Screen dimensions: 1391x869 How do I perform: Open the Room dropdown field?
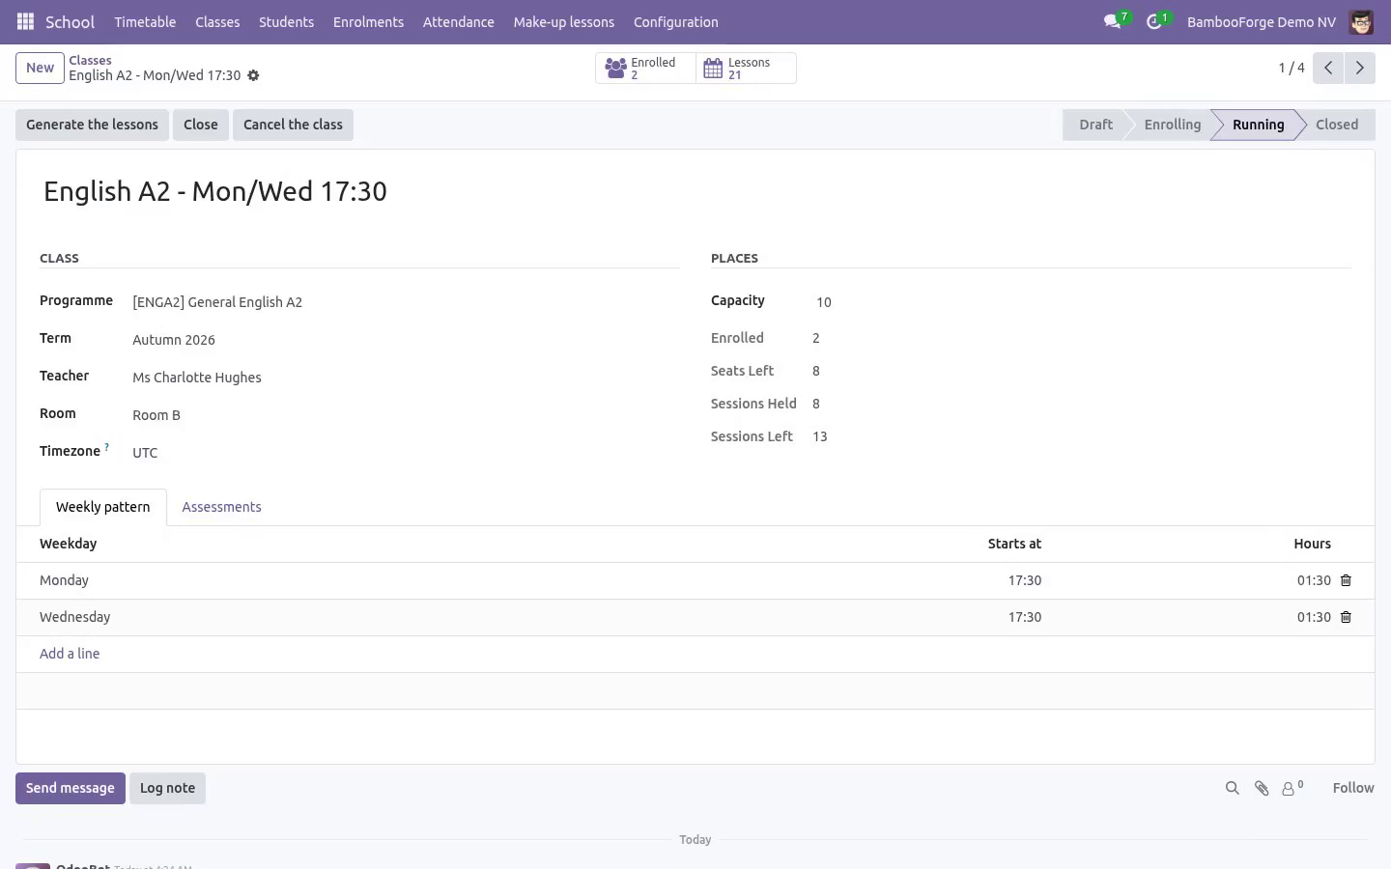[406, 415]
